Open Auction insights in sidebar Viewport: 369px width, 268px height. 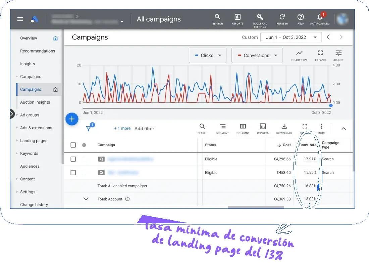click(35, 102)
